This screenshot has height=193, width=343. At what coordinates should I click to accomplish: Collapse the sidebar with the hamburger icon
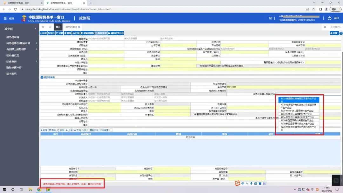tap(43, 27)
